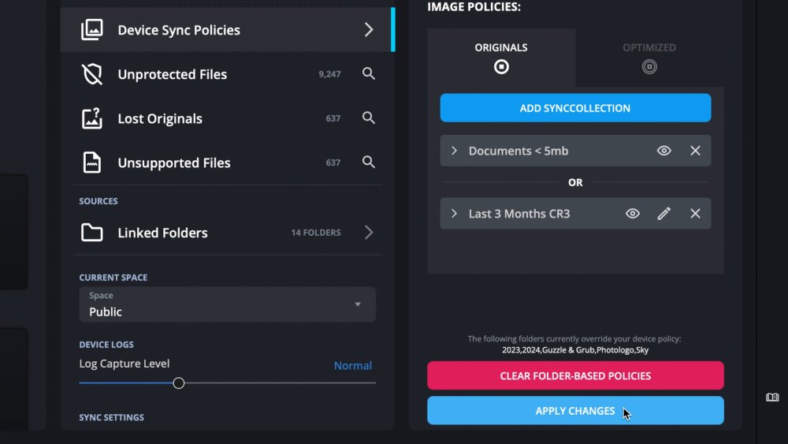The height and width of the screenshot is (444, 788).
Task: Remove the Last 3 Months CR3 collection
Action: click(695, 214)
